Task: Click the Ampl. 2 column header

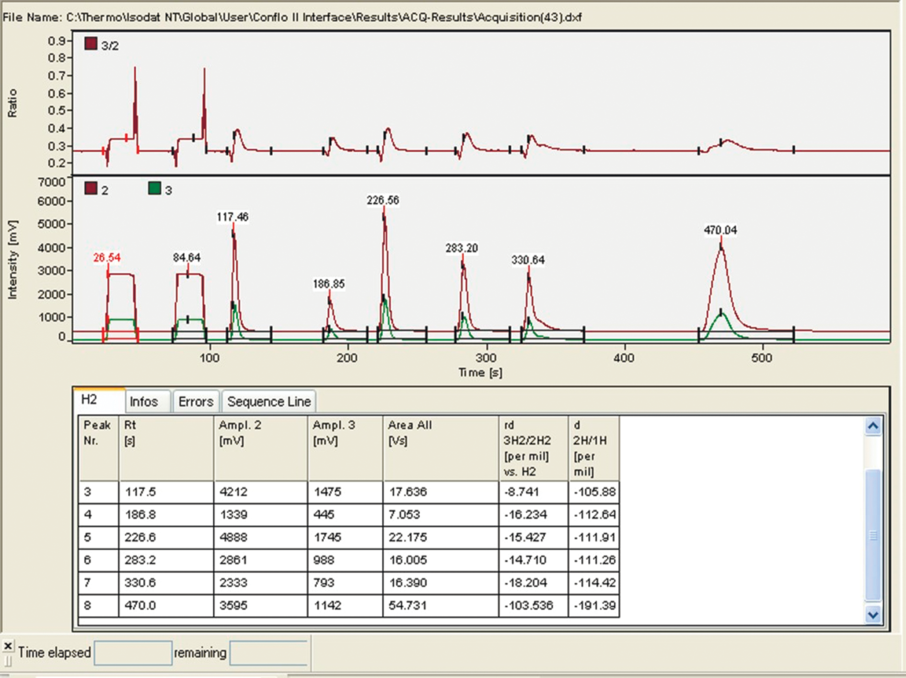Action: (x=260, y=448)
